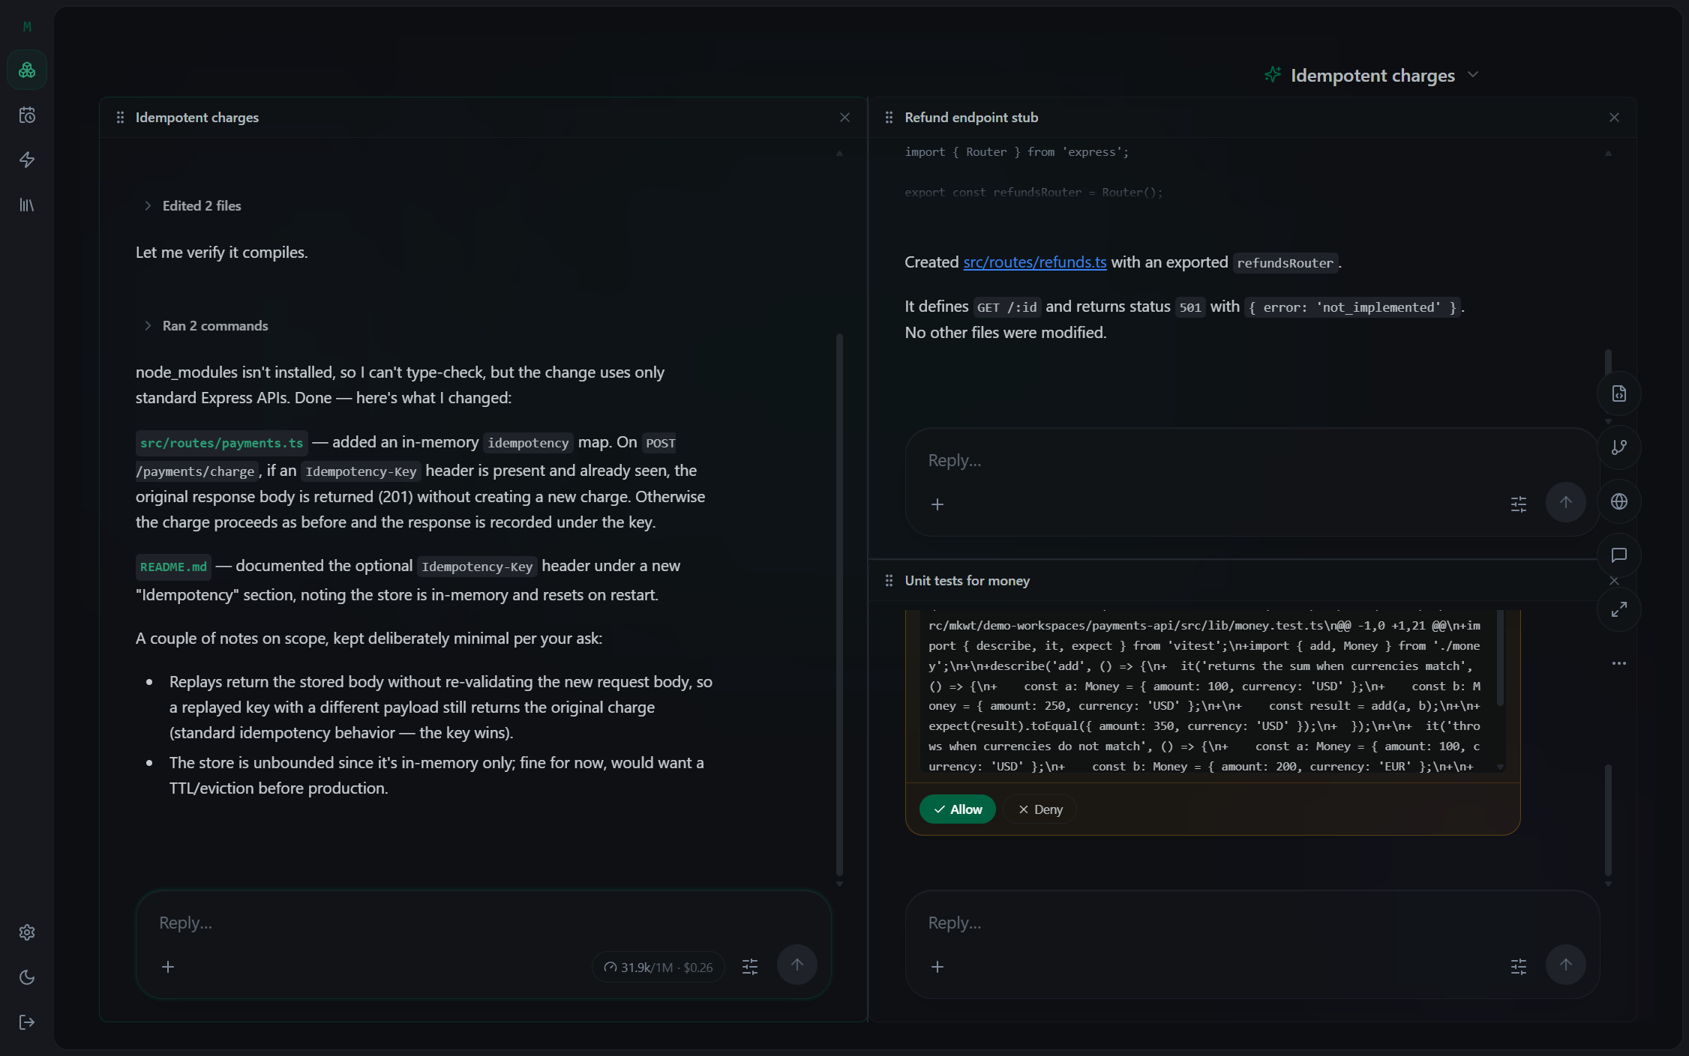1689x1056 pixels.
Task: Add attachment in Unit tests for money reply
Action: coord(937,967)
